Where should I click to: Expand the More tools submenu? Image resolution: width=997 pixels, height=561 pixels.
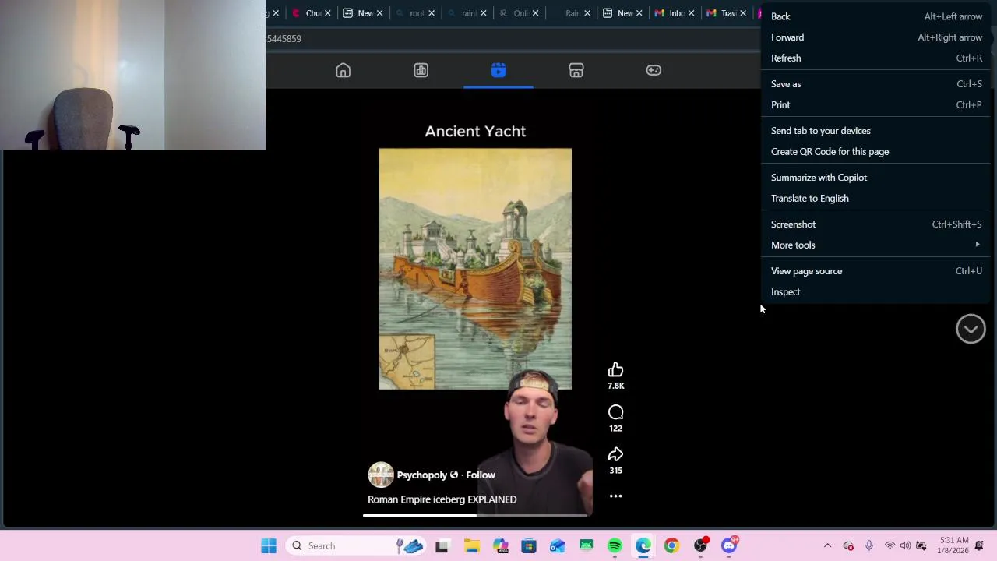click(875, 245)
